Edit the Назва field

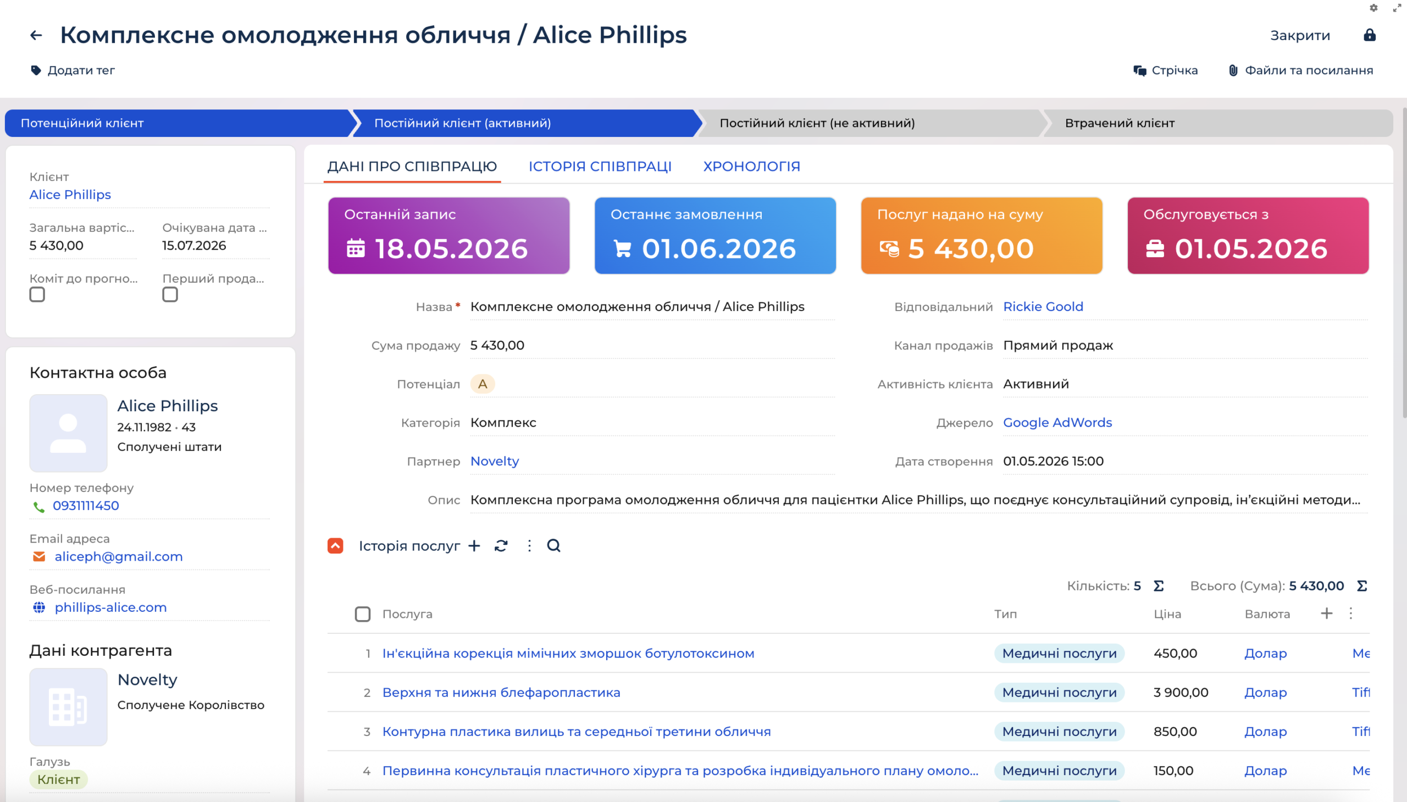(652, 307)
